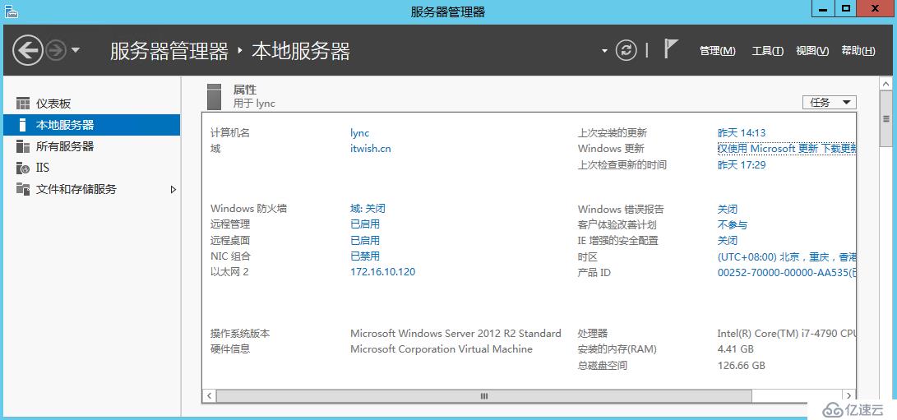The height and width of the screenshot is (420, 897).
Task: Select 仪表板 in the sidebar
Action: [x=91, y=104]
